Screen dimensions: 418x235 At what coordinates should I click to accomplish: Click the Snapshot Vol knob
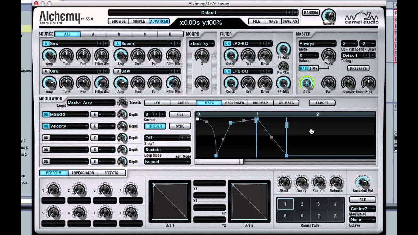[x=362, y=182]
